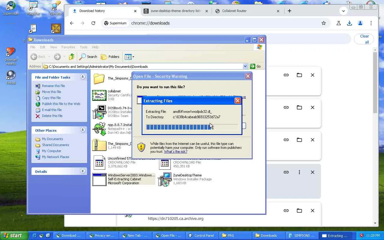
Task: Close the Download history tab
Action: [x=135, y=11]
